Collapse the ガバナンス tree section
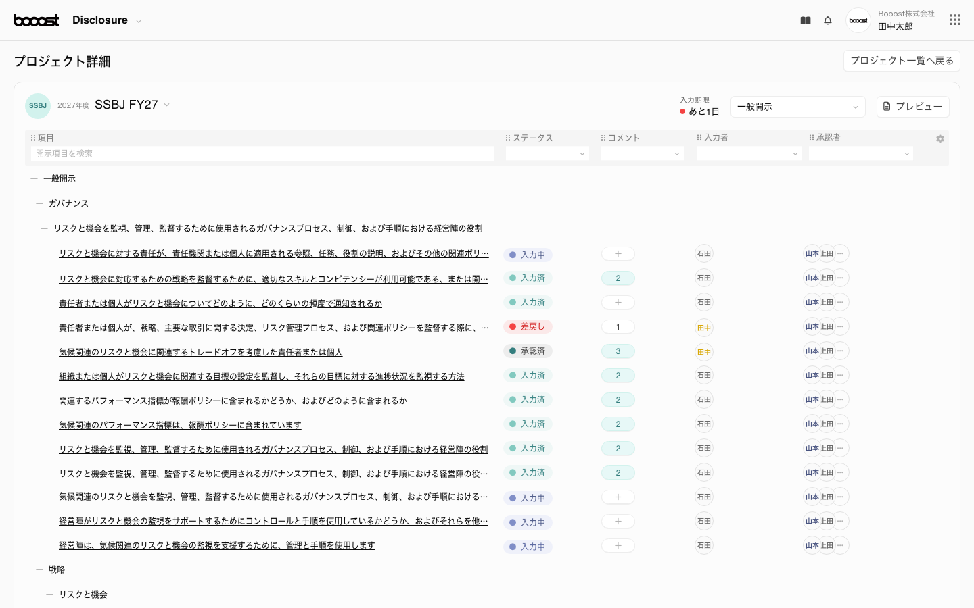974x608 pixels. (39, 203)
